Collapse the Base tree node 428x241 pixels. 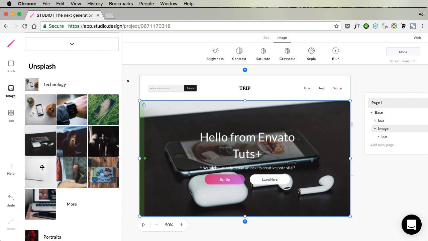(x=371, y=112)
